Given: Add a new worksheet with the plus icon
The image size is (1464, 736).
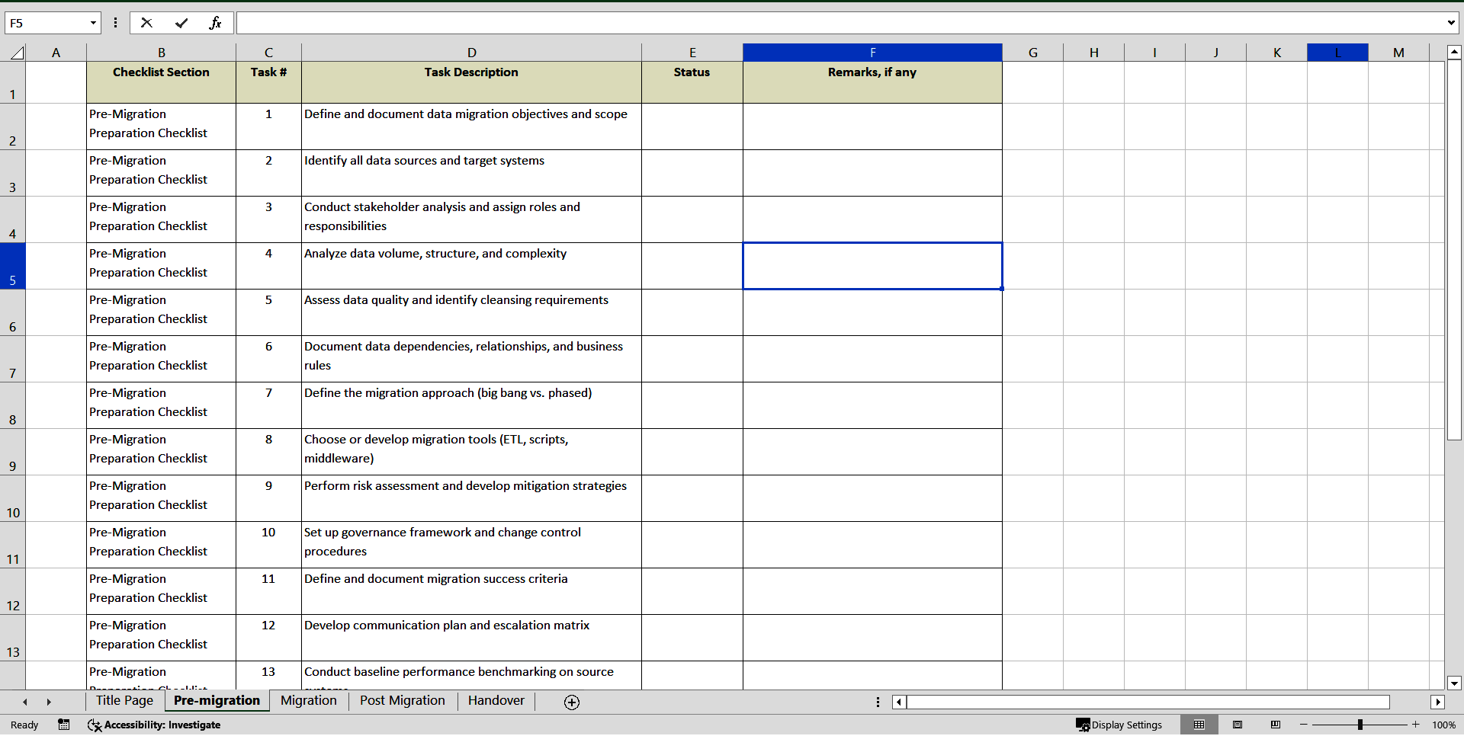Looking at the screenshot, I should [571, 702].
